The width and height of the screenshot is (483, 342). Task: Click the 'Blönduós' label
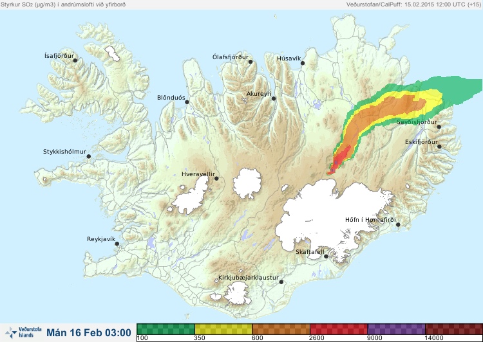(171, 98)
